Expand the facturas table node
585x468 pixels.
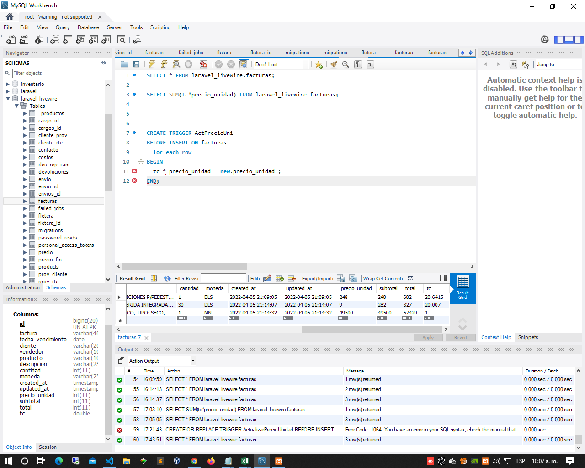tap(25, 201)
